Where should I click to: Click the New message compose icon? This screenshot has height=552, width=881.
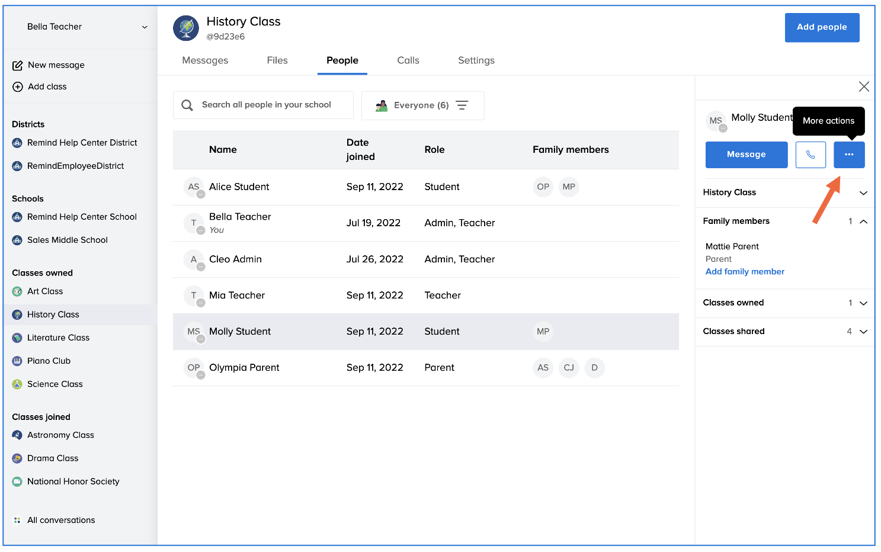[x=18, y=65]
